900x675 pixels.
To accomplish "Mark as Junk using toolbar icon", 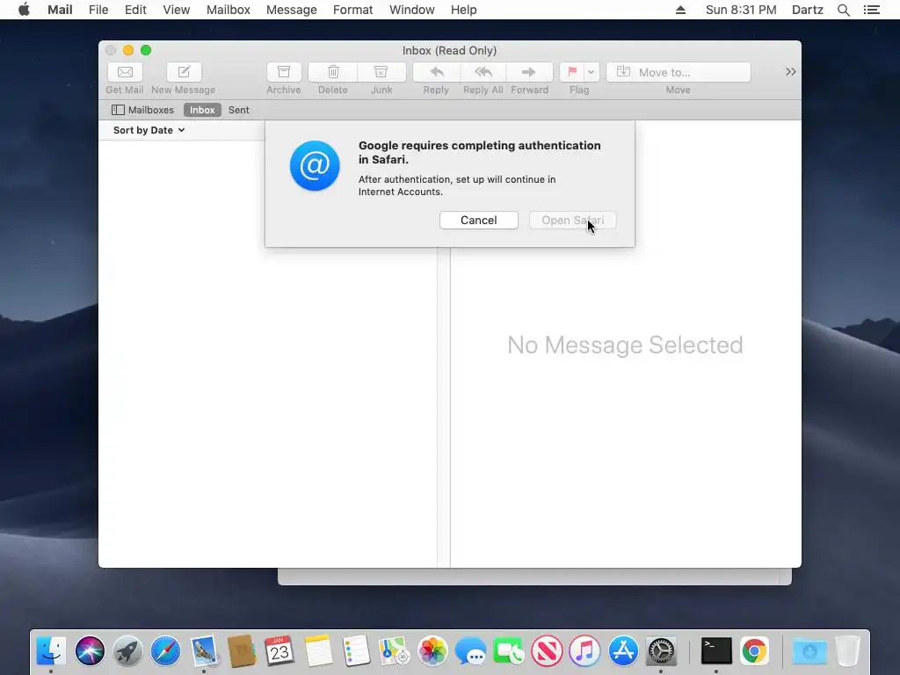I will [x=381, y=72].
